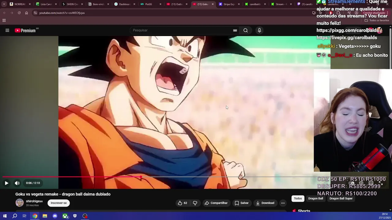The image size is (392, 220).
Task: Like the video with thumbs up
Action: (x=183, y=203)
